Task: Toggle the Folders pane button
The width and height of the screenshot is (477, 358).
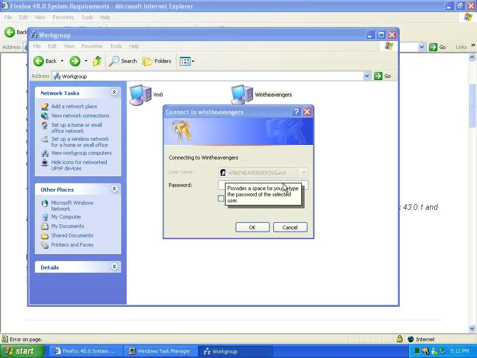Action: (157, 61)
